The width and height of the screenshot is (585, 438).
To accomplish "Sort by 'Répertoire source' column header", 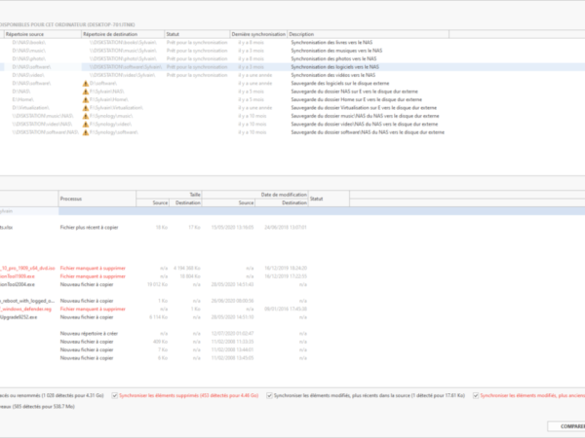I will 39,34.
